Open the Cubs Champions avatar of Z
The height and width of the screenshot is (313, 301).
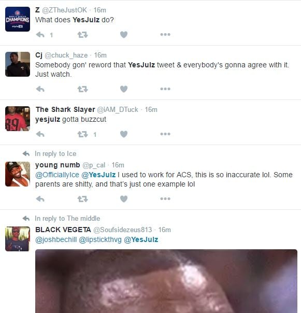(x=18, y=19)
